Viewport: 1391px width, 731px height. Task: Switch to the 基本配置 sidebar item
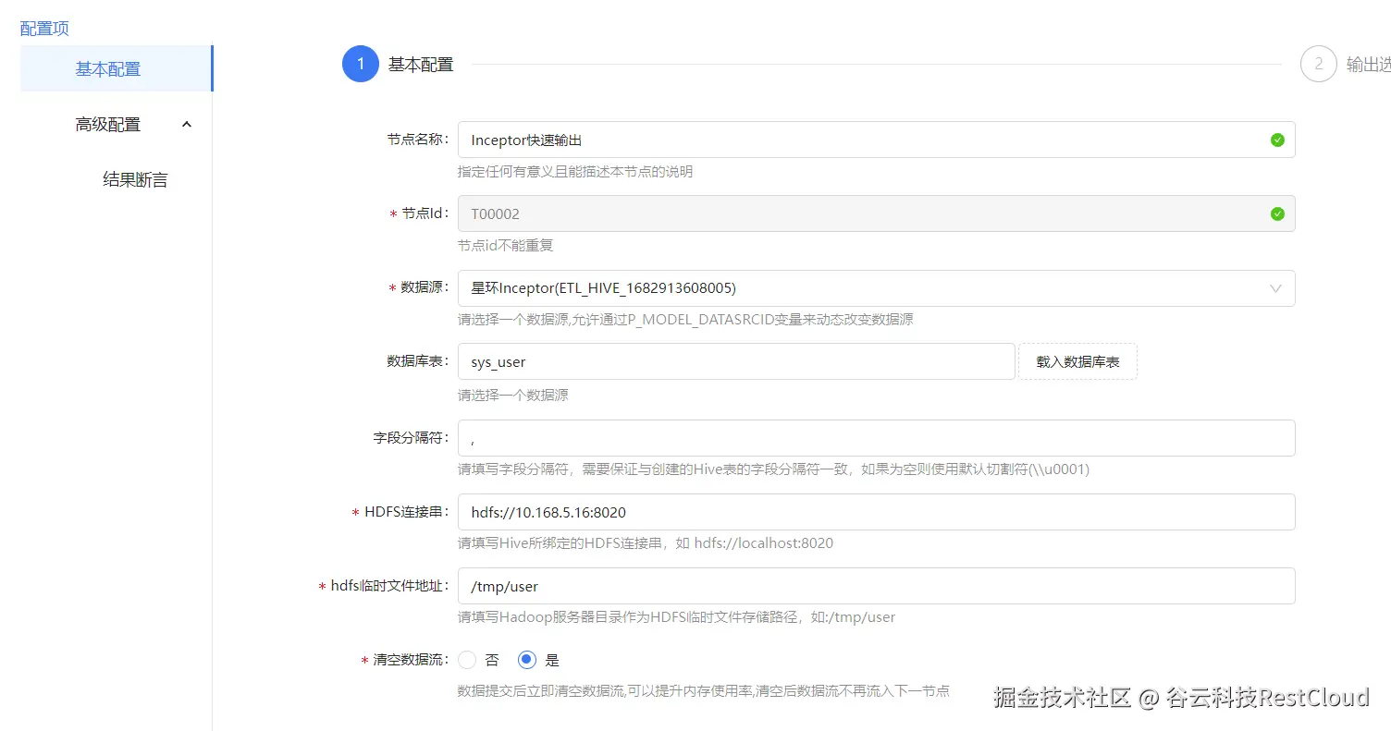[108, 68]
